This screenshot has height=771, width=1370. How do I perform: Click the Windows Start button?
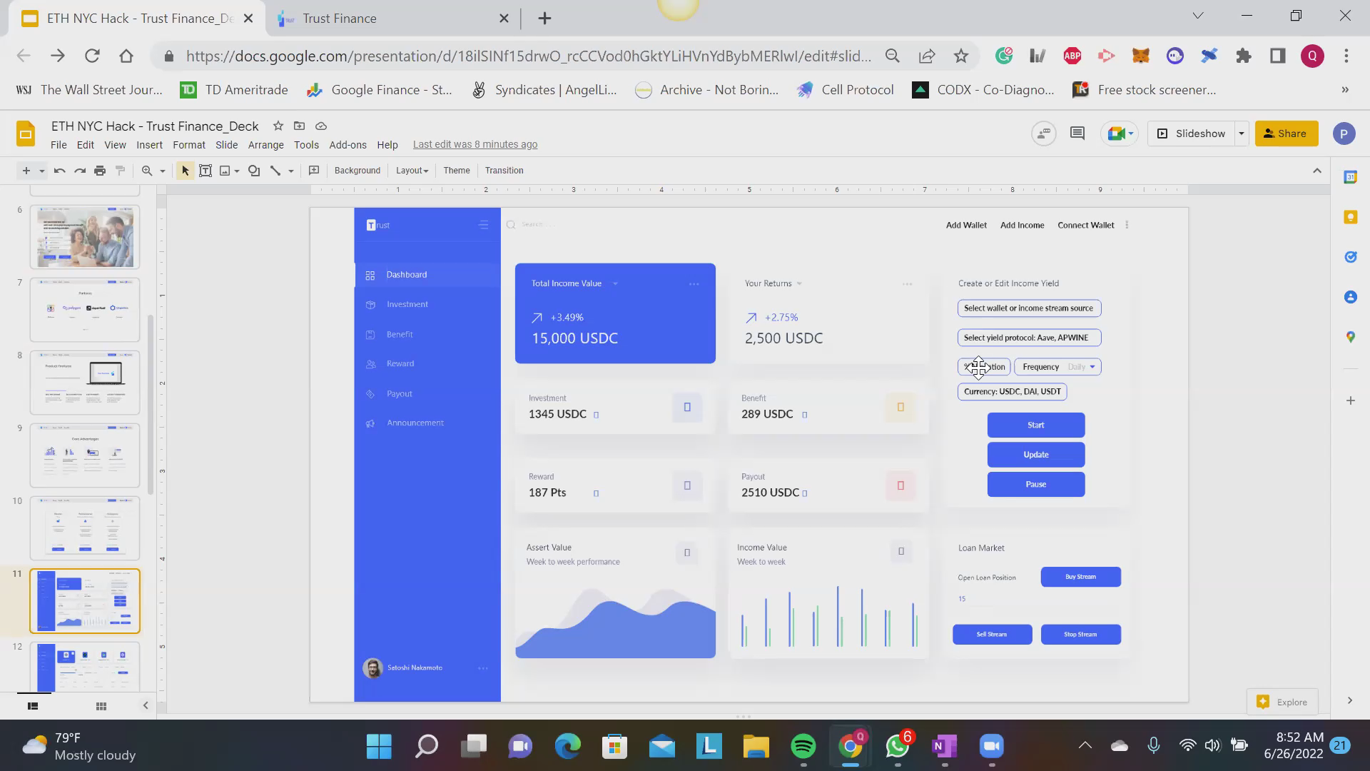coord(379,746)
